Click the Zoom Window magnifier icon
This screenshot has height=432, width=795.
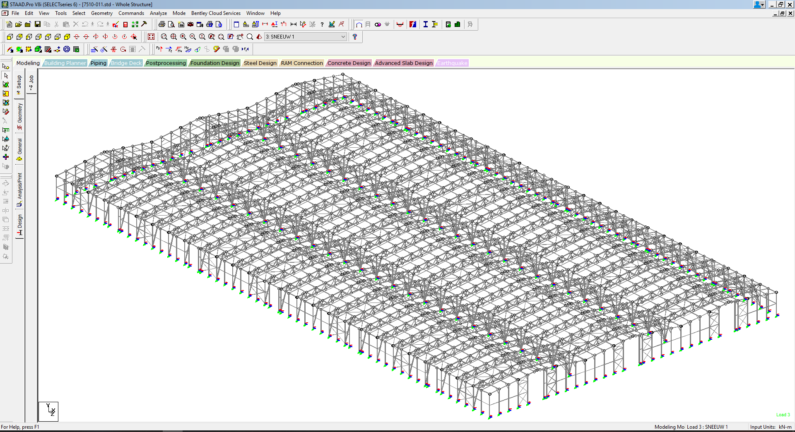(164, 37)
